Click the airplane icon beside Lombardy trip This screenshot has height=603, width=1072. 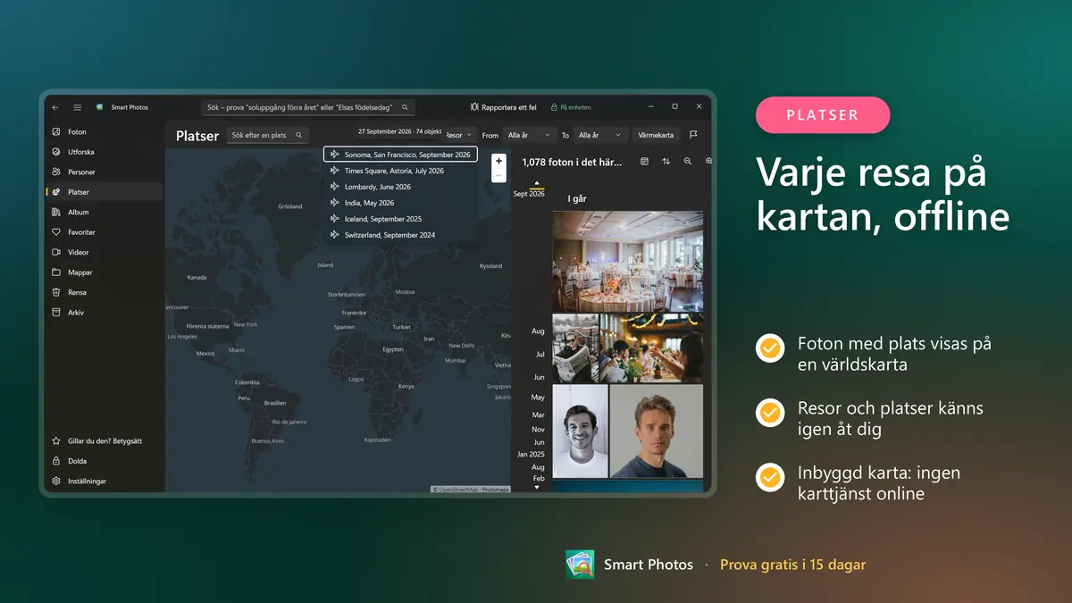pos(335,187)
